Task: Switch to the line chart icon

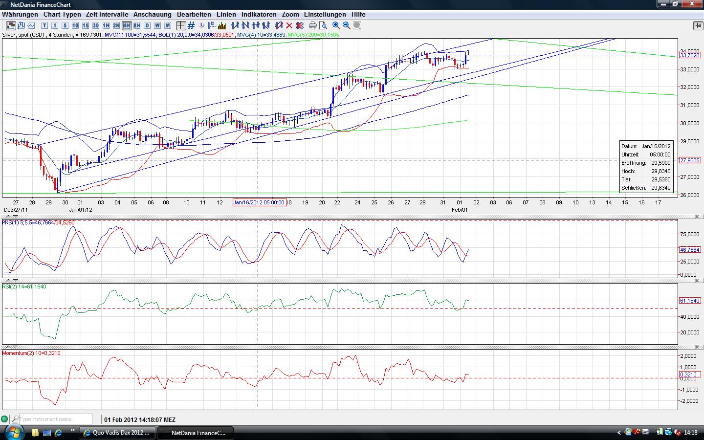Action: [32, 25]
